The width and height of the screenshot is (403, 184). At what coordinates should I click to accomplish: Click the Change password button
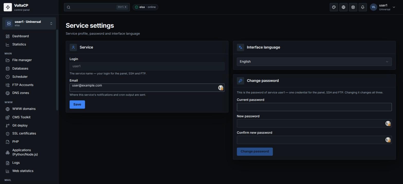pyautogui.click(x=255, y=151)
